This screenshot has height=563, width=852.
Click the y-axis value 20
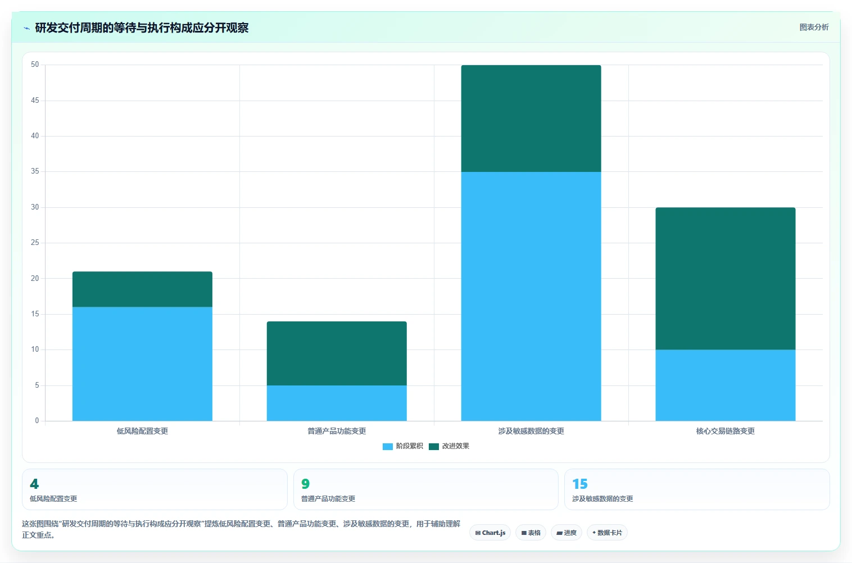pos(35,278)
